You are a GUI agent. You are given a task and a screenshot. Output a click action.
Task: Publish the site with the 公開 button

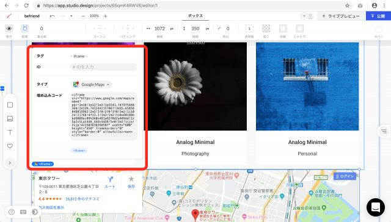378,16
